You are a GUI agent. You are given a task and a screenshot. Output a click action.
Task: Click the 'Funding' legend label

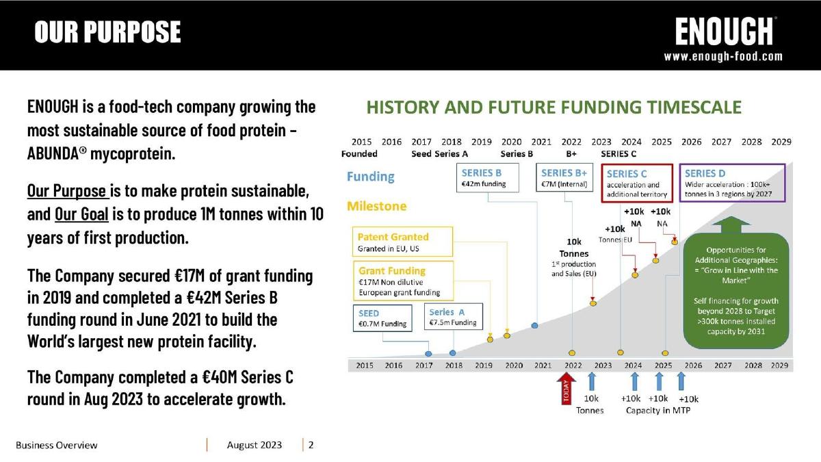[371, 177]
